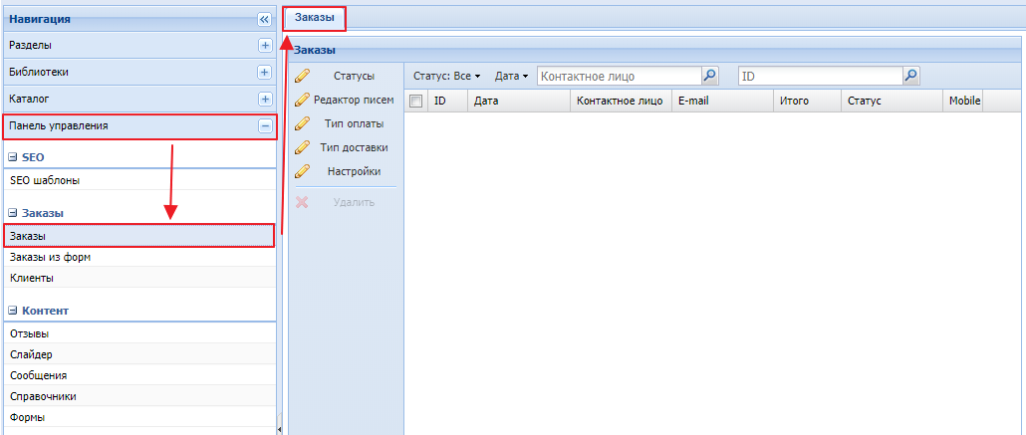Switch to the Заказы tab

(315, 17)
